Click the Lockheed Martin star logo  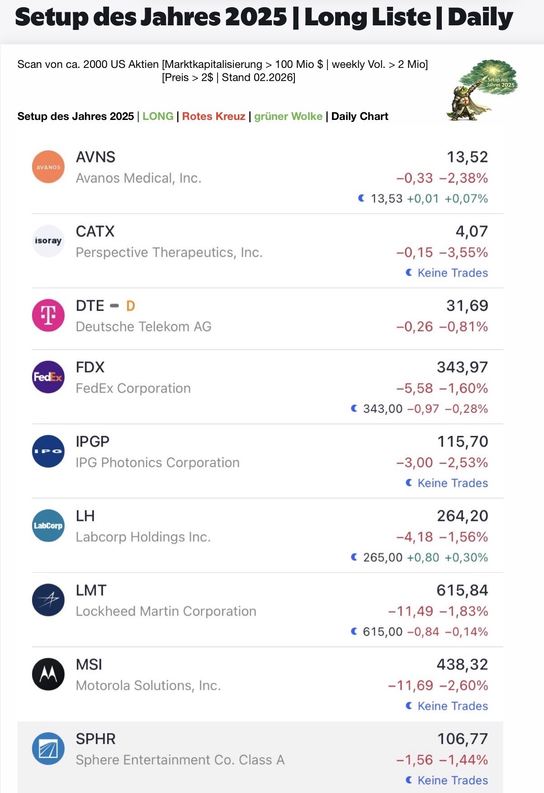(48, 600)
